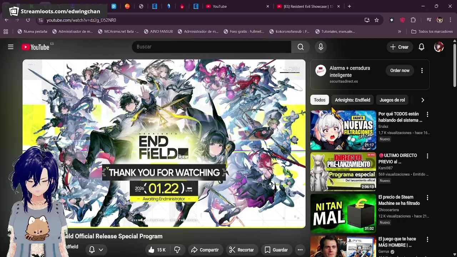Expand hidden bookmarks with double chevron
Screen dimensions: 457x257
[x=399, y=31]
